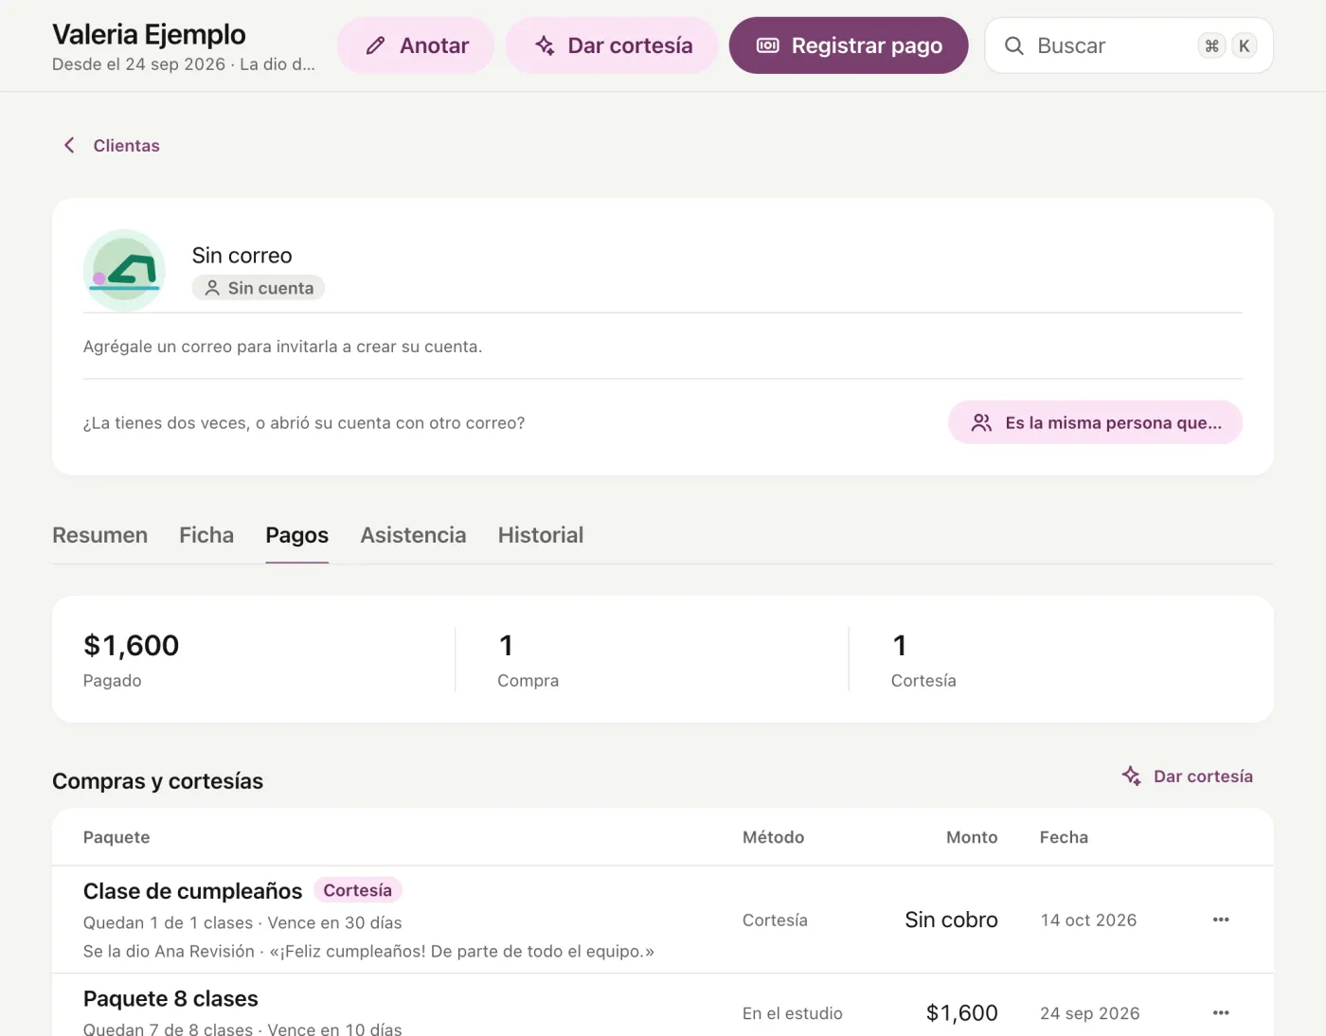The height and width of the screenshot is (1036, 1326).
Task: Switch to the Resumen tab
Action: click(x=99, y=535)
